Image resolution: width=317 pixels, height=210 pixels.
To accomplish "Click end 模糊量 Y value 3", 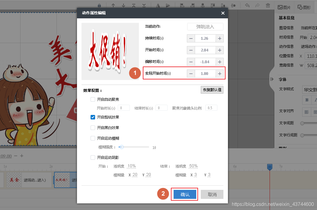I will (209, 175).
